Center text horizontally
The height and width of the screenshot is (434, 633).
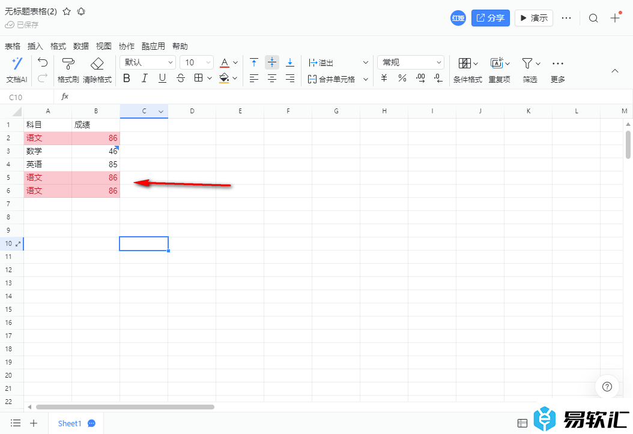point(272,78)
